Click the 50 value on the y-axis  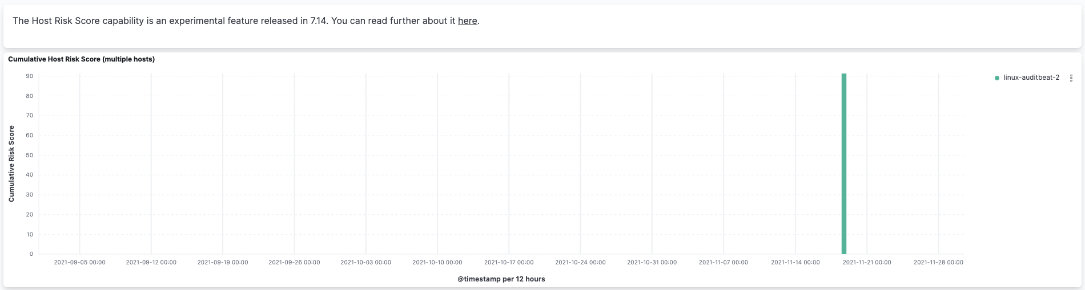pyautogui.click(x=29, y=156)
